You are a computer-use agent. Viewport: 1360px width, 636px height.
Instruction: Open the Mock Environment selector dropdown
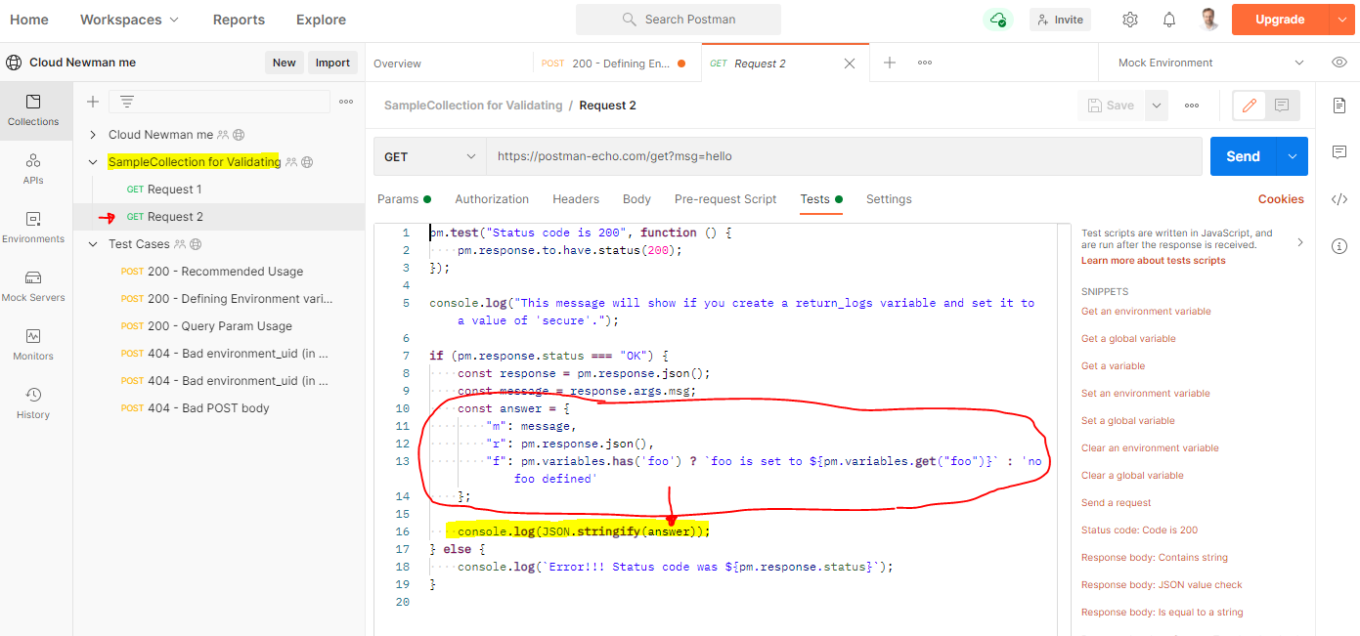(x=1211, y=63)
